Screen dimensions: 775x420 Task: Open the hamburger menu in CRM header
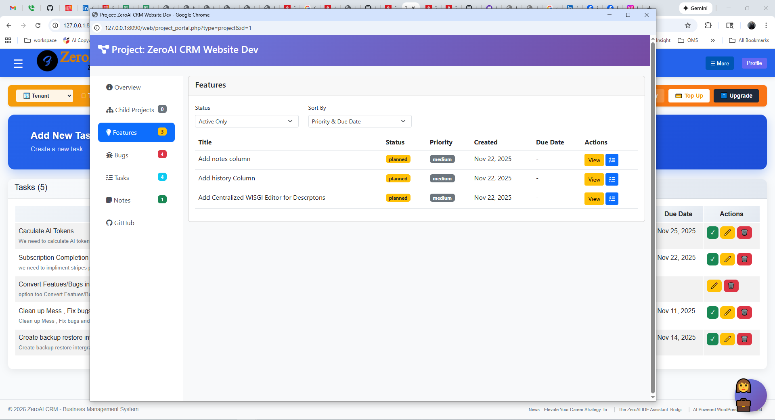coord(18,63)
